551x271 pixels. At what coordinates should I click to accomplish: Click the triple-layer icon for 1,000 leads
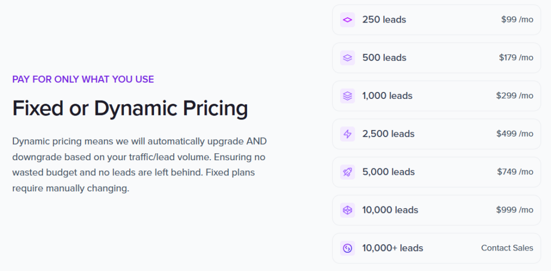click(348, 96)
